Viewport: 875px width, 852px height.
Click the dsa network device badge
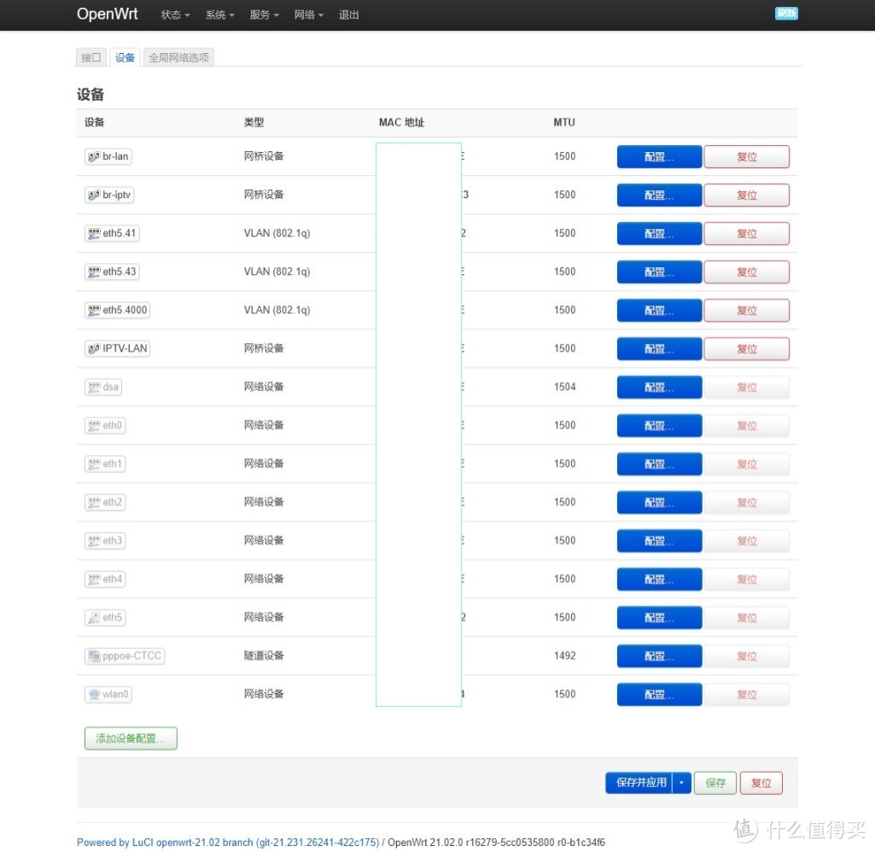[x=102, y=388]
